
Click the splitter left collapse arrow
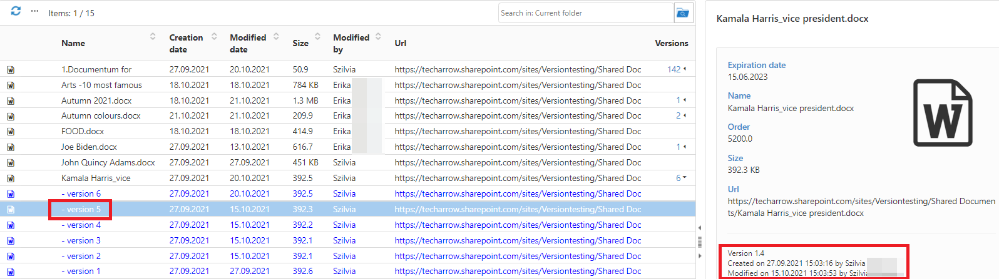point(700,228)
